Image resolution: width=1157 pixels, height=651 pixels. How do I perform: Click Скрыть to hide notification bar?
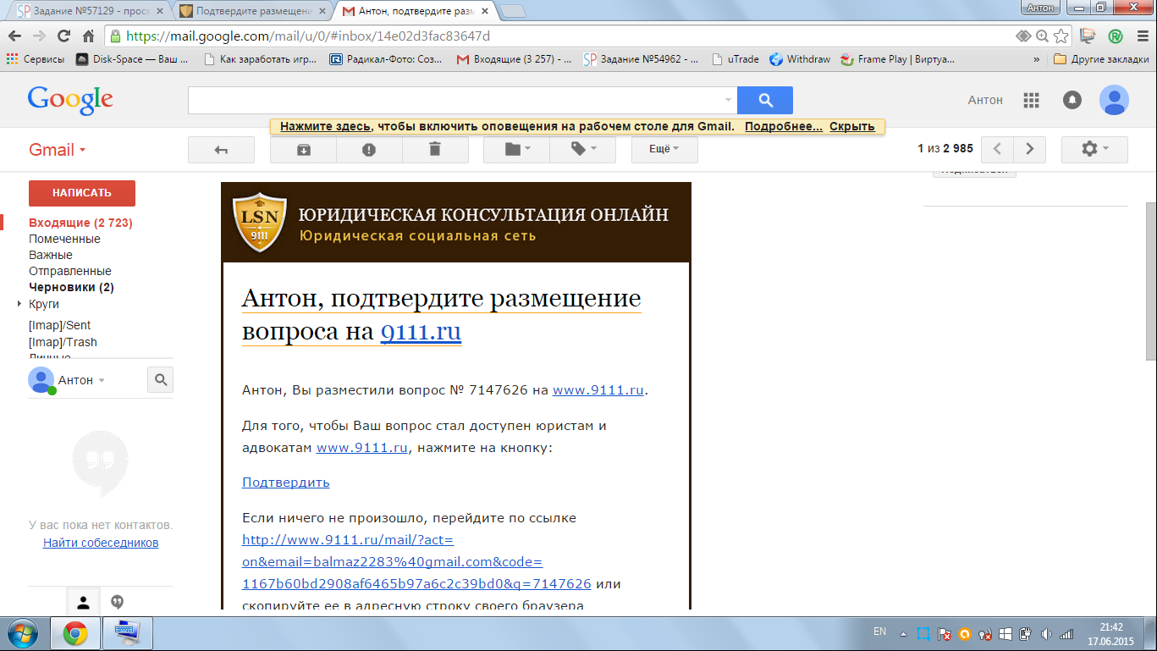point(851,126)
